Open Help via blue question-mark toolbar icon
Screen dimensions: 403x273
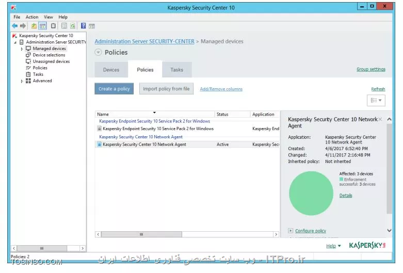pos(83,26)
